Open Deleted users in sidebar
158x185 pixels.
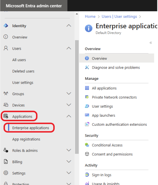[23, 71]
